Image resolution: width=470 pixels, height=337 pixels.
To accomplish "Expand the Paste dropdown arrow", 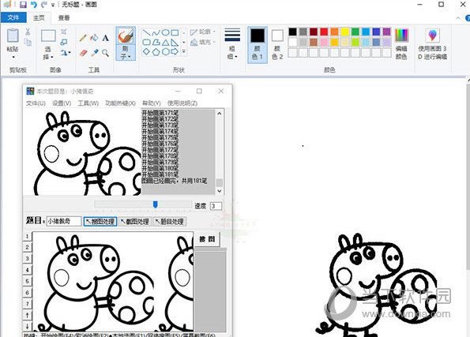I will [13, 57].
